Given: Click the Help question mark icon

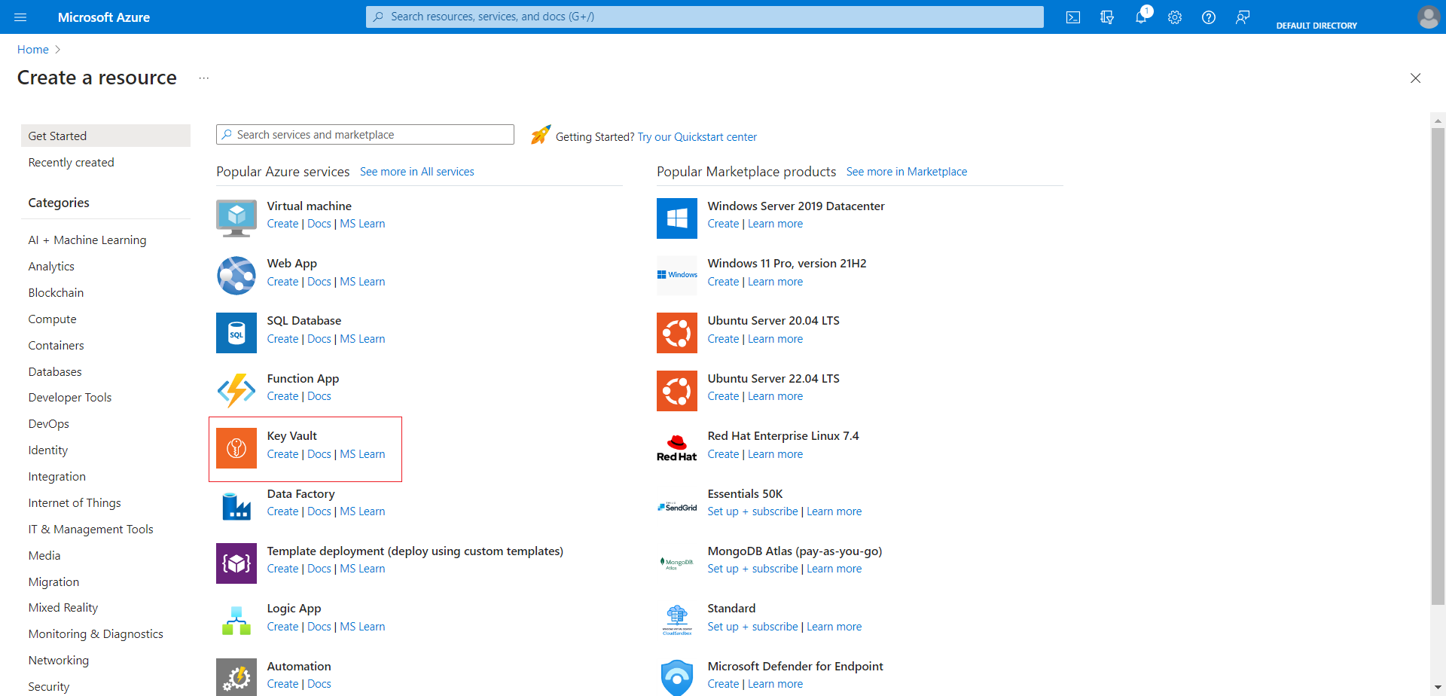Looking at the screenshot, I should pos(1209,17).
